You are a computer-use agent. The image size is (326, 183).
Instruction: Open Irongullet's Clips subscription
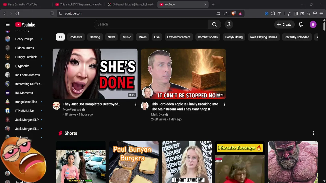point(24,102)
